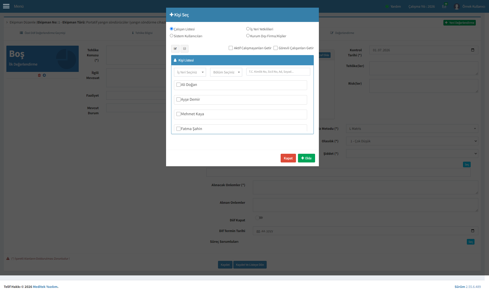Open the hamburger Menü icon
The width and height of the screenshot is (489, 293).
pyautogui.click(x=6, y=6)
